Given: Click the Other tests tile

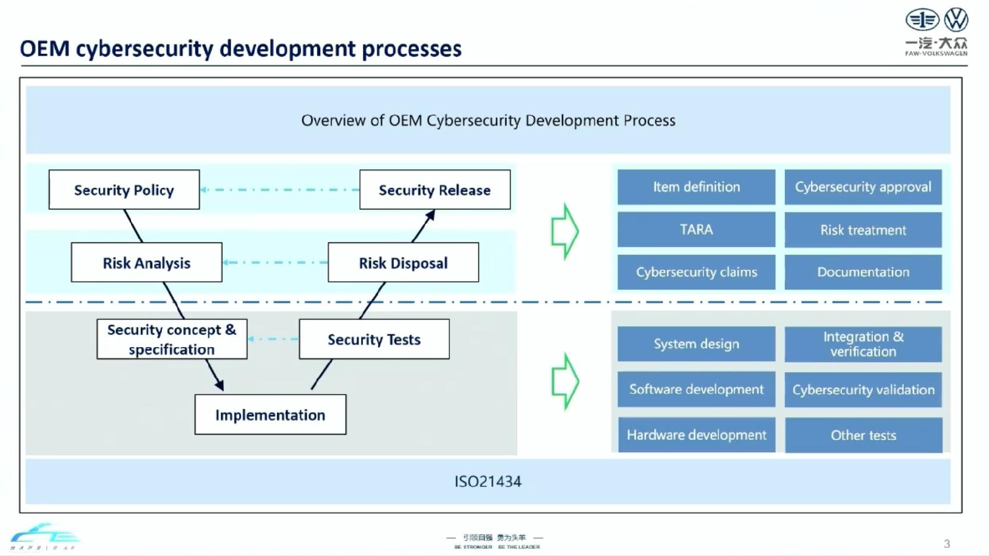Looking at the screenshot, I should (x=864, y=435).
